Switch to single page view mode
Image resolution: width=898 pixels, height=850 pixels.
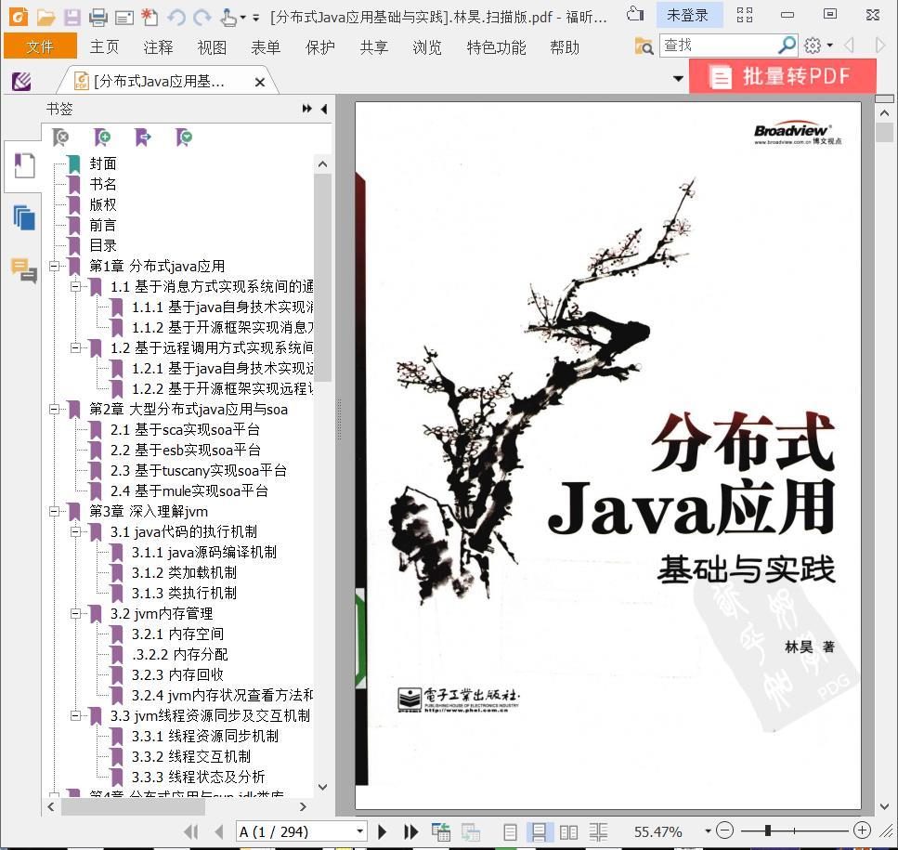coord(510,831)
